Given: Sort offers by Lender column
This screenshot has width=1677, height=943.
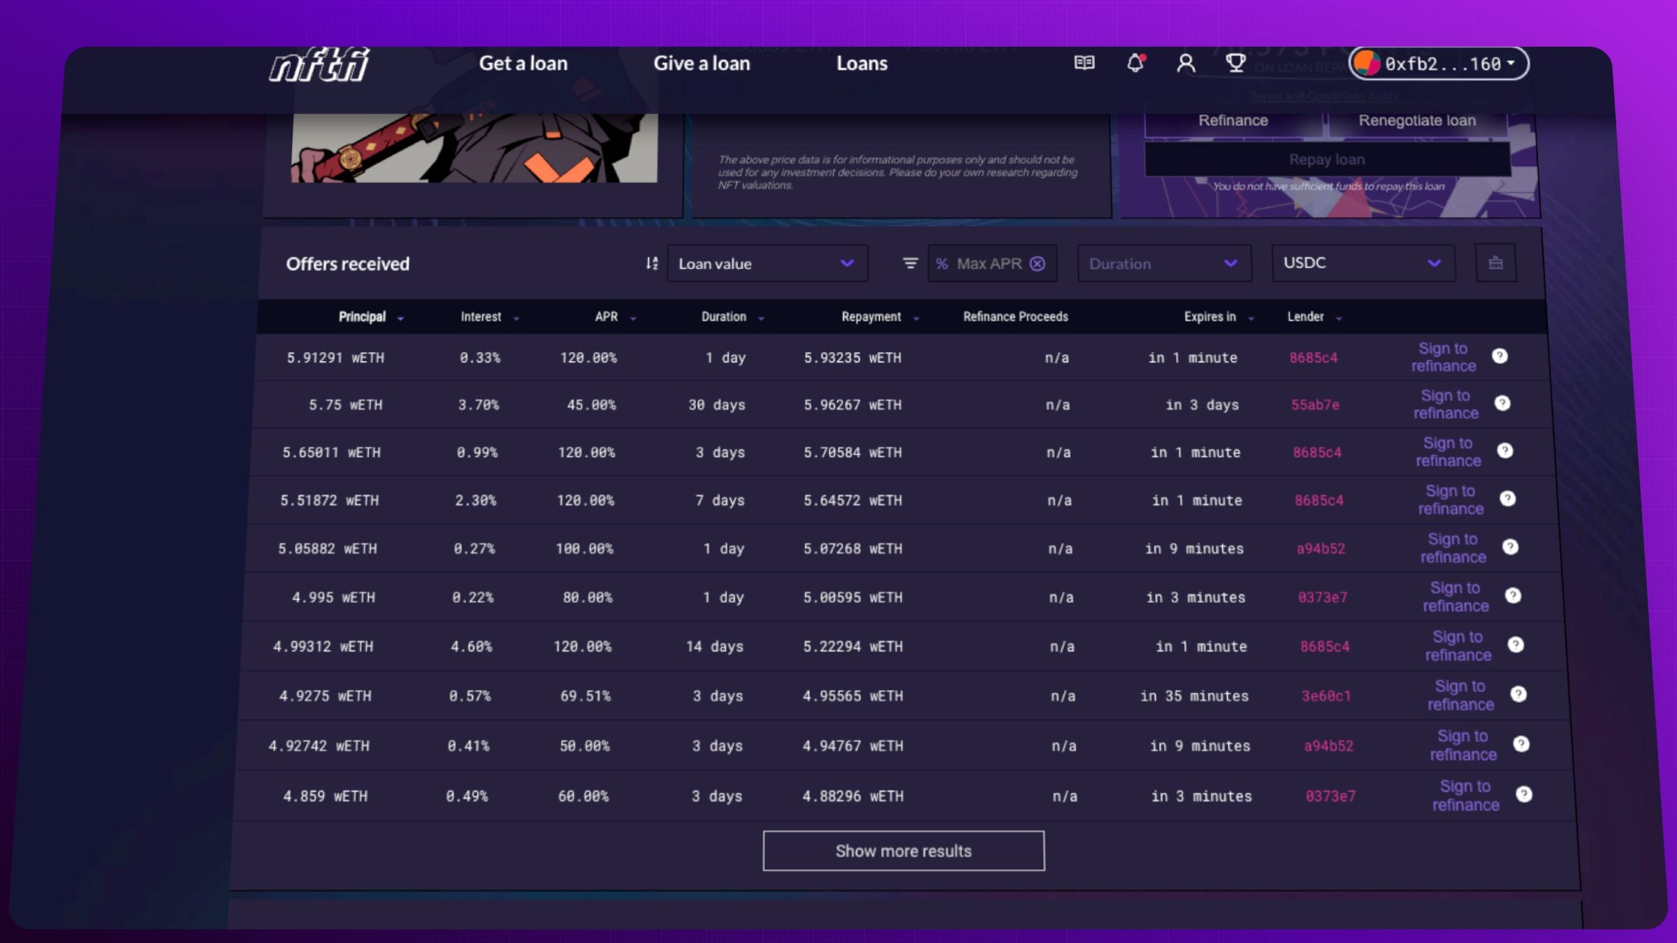Looking at the screenshot, I should click(1314, 317).
